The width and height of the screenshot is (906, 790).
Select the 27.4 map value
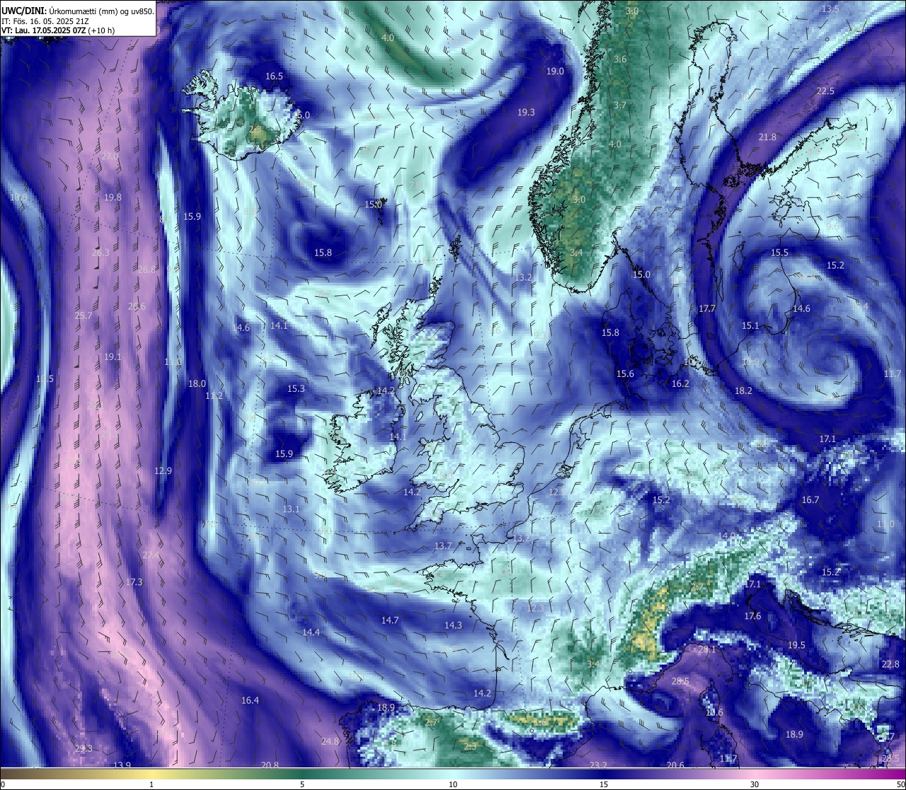pos(151,555)
